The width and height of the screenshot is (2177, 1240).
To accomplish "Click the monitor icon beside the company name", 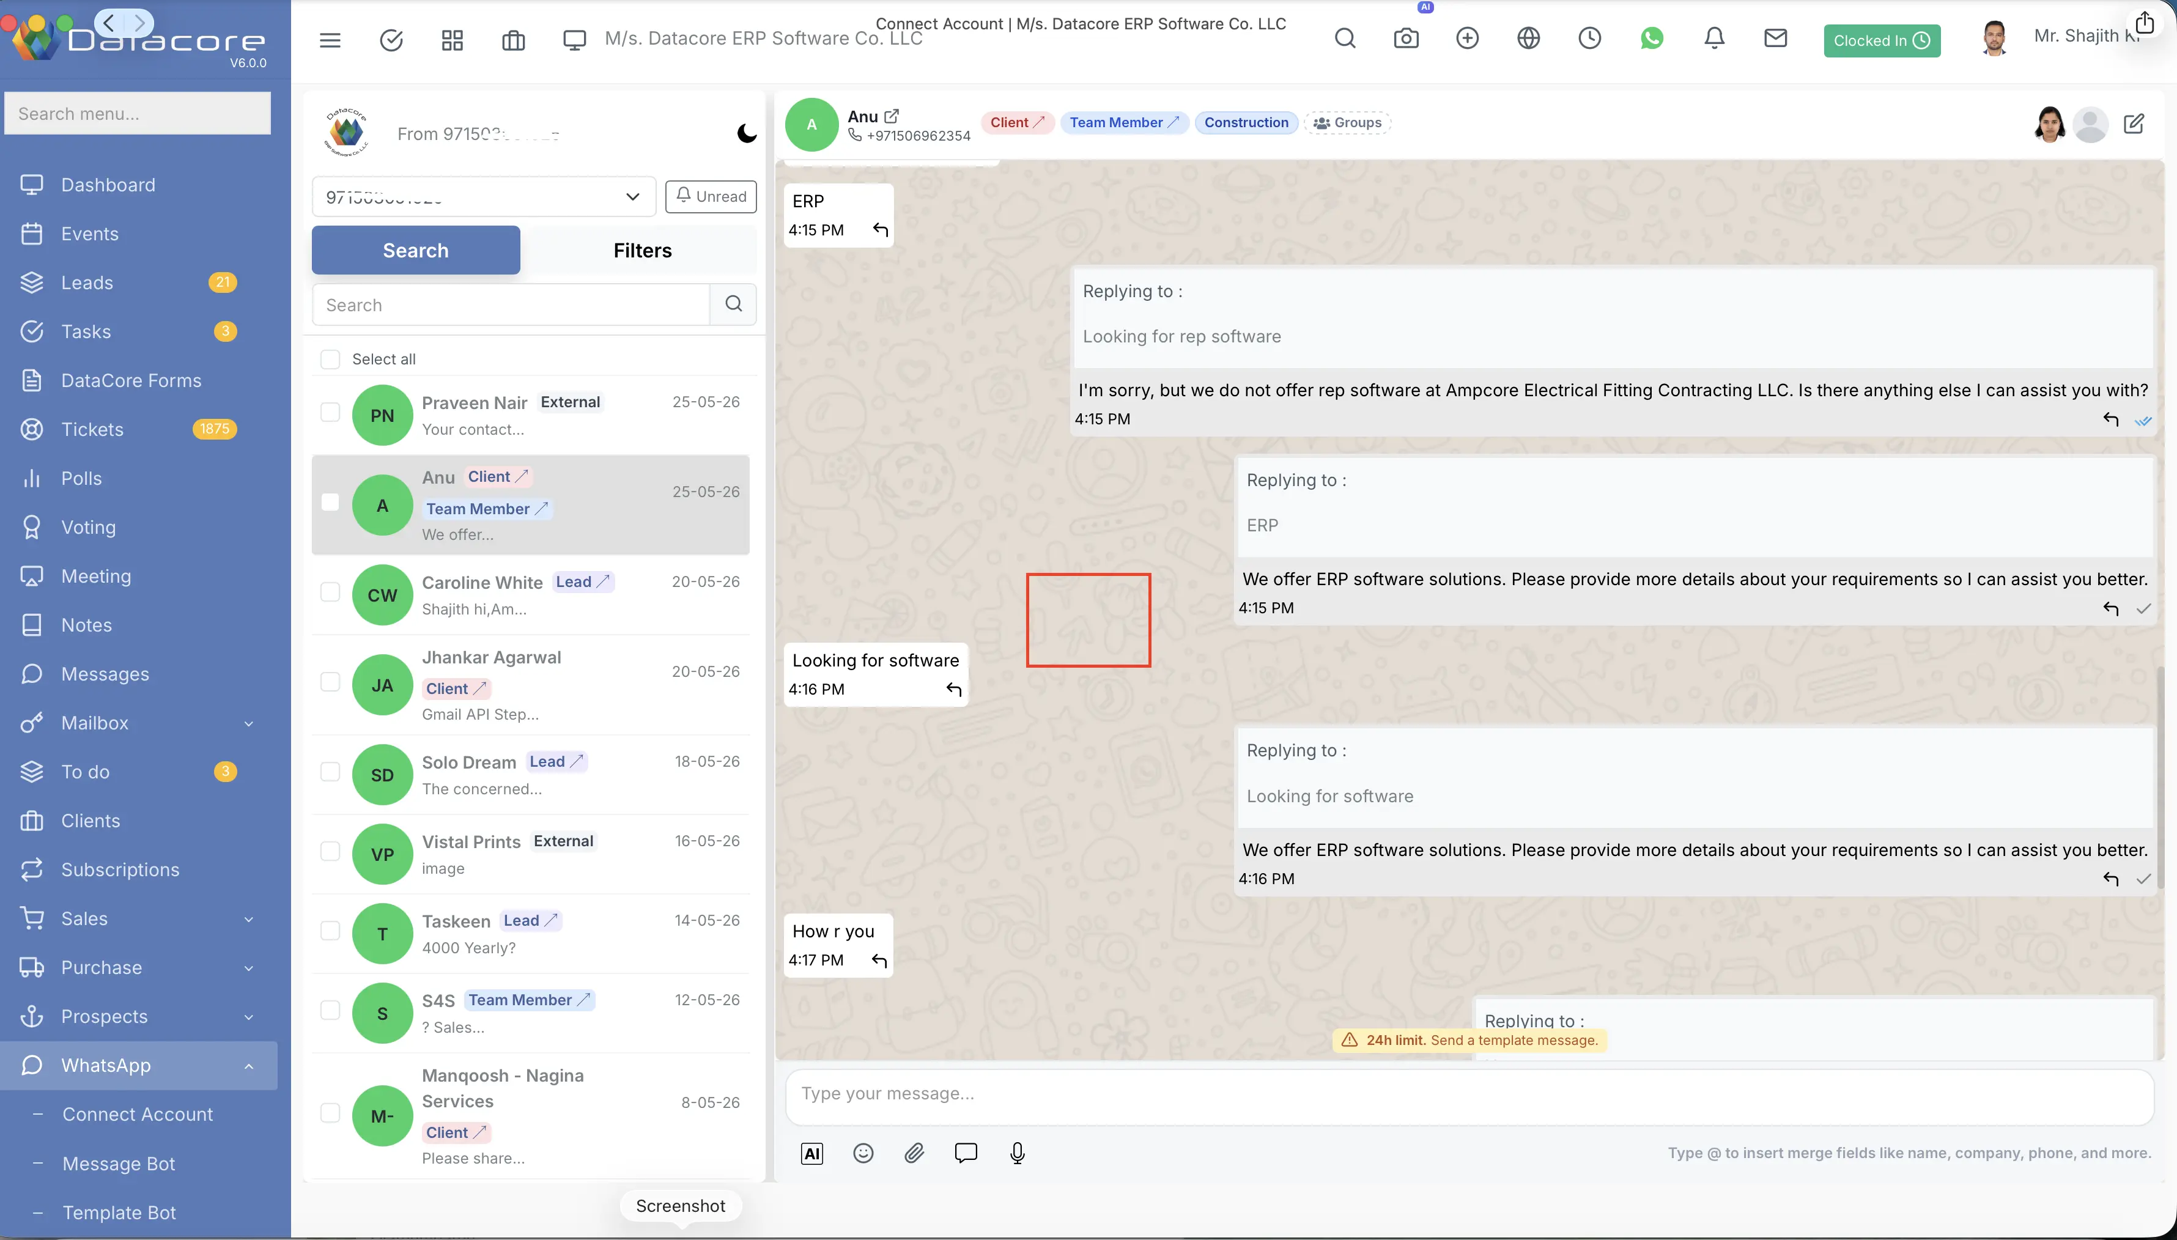I will coord(575,39).
